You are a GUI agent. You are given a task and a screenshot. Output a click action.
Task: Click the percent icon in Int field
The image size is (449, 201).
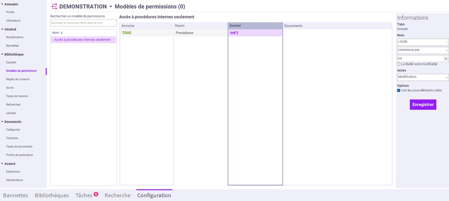click(x=446, y=59)
